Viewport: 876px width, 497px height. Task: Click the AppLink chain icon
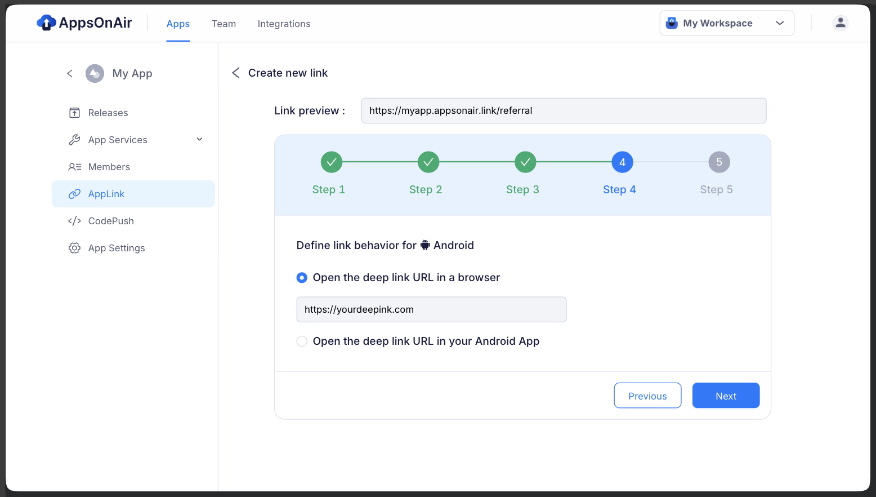tap(74, 194)
